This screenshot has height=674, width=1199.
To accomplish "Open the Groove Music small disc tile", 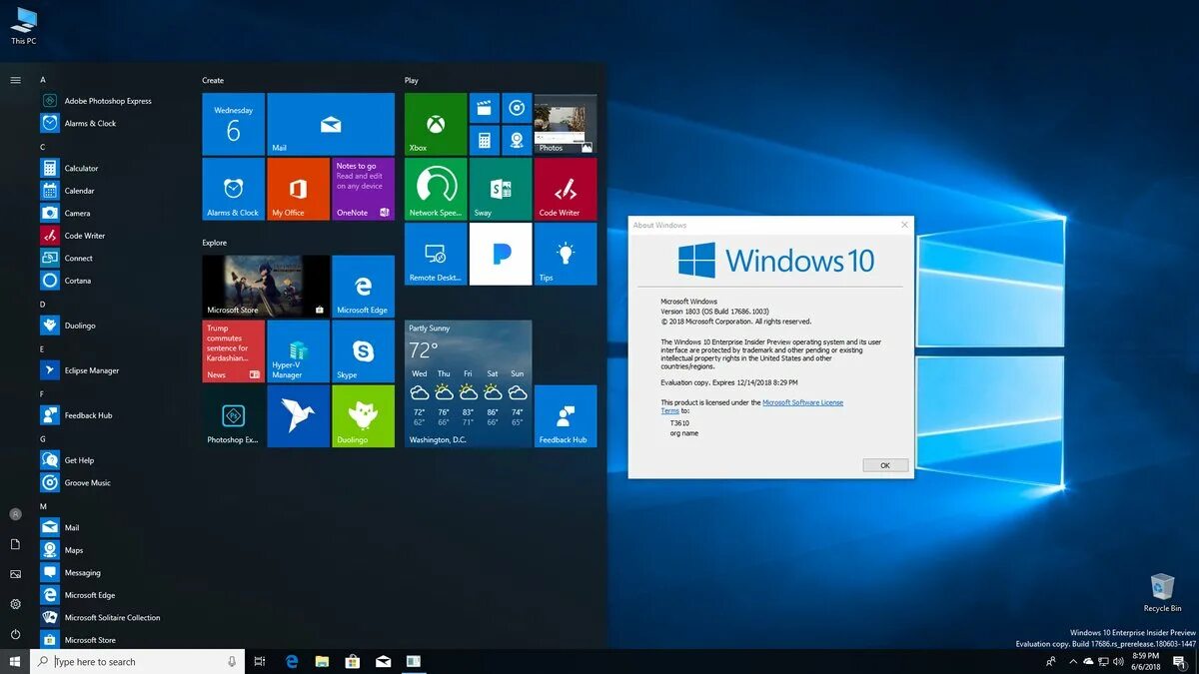I will point(517,108).
